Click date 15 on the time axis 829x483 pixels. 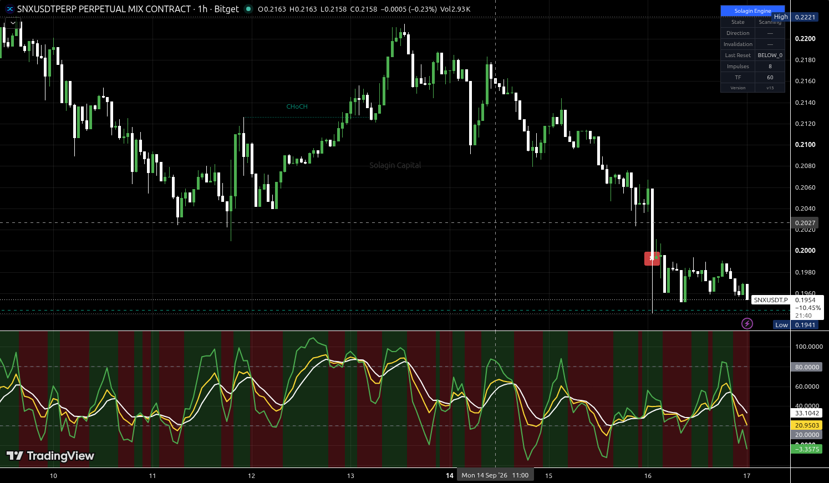[548, 476]
